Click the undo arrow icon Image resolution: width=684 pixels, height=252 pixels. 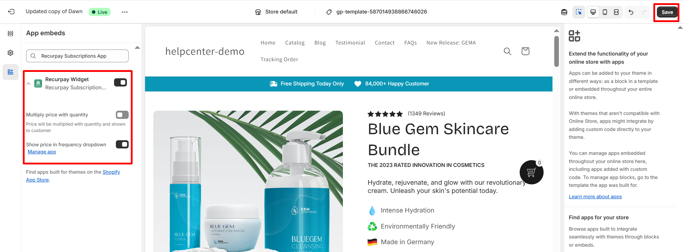631,12
